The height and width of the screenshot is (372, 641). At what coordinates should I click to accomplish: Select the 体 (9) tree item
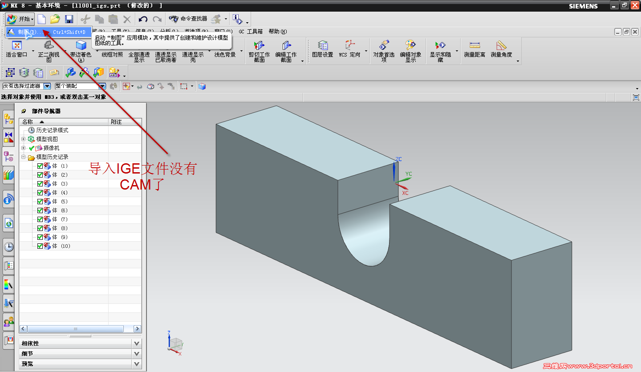pos(60,237)
